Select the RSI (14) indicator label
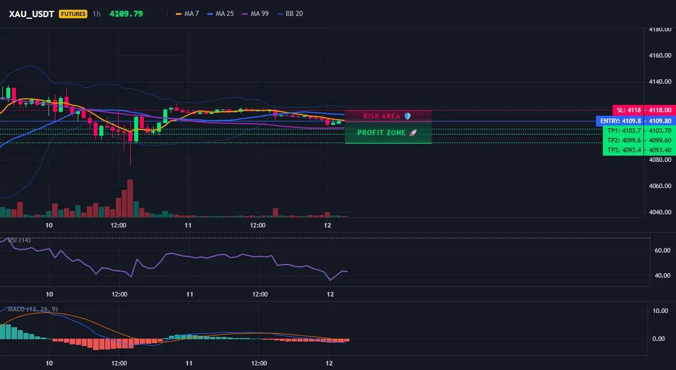 tap(19, 240)
